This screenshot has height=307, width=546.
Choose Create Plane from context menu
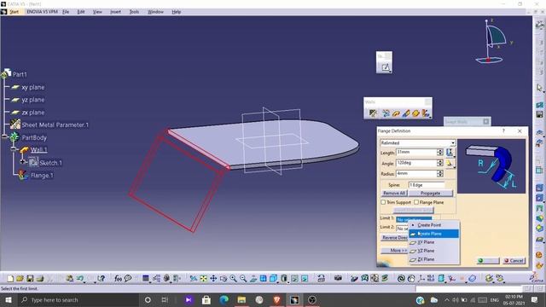[434, 234]
